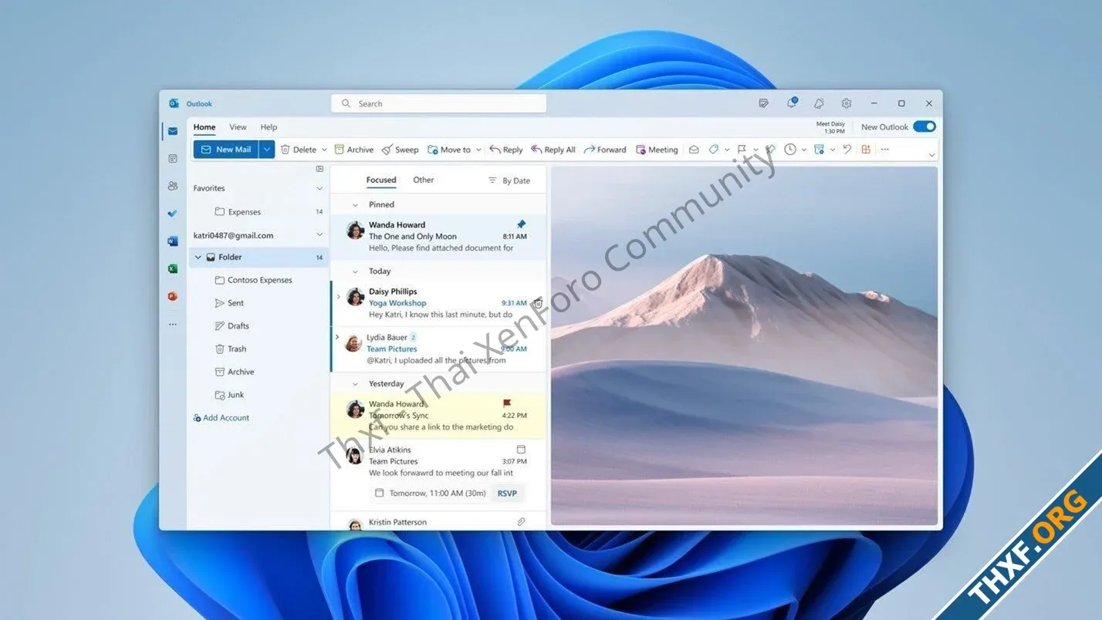The image size is (1102, 620).
Task: Collapse the katri0487@gmail.com account
Action: [319, 235]
